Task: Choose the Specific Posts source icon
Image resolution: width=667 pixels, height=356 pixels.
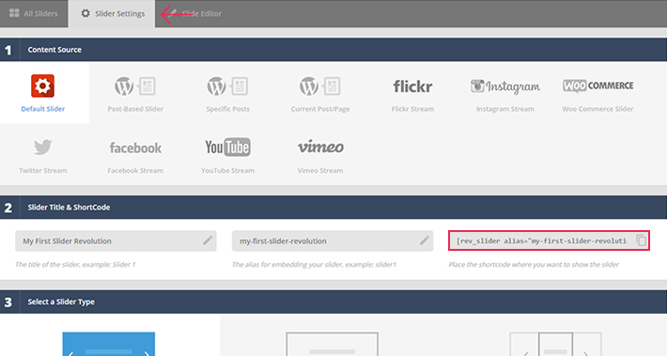Action: pyautogui.click(x=227, y=86)
